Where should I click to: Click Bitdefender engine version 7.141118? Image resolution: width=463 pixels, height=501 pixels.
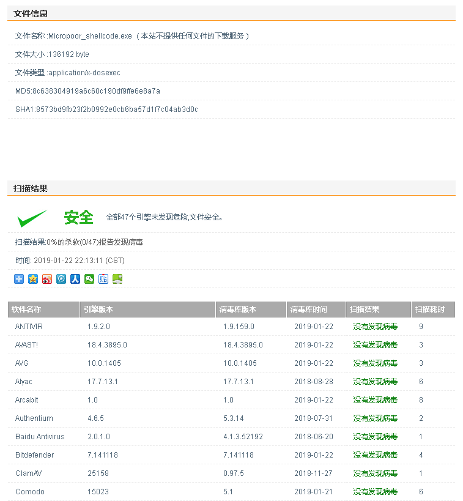click(103, 455)
